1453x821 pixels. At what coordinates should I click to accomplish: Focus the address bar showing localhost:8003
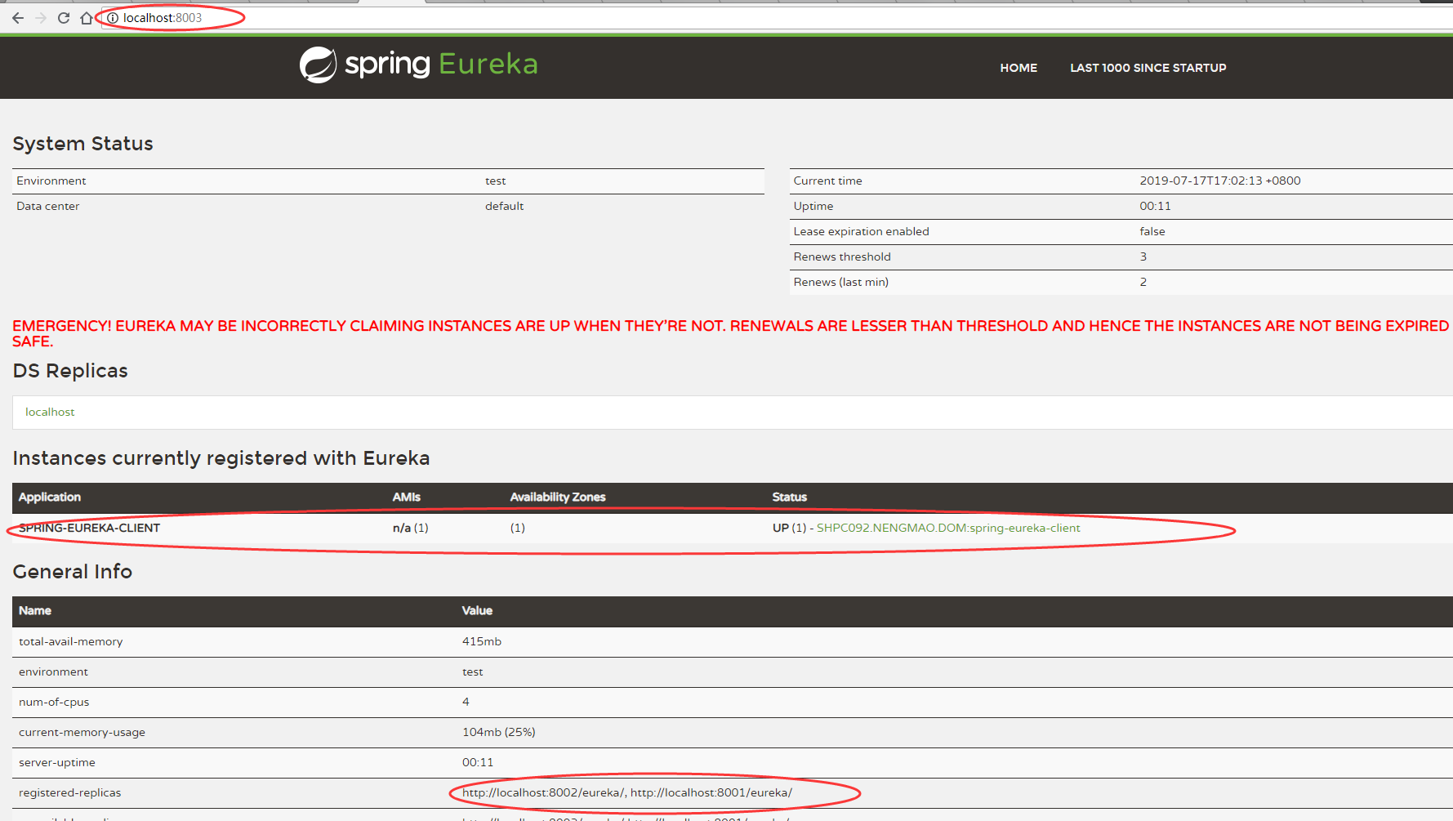776,18
